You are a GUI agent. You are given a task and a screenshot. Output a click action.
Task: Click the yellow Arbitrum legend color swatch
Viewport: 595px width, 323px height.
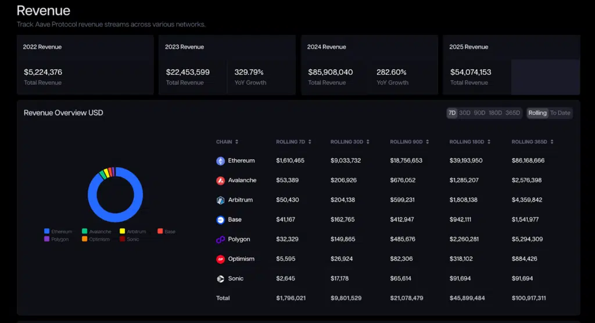pos(123,231)
